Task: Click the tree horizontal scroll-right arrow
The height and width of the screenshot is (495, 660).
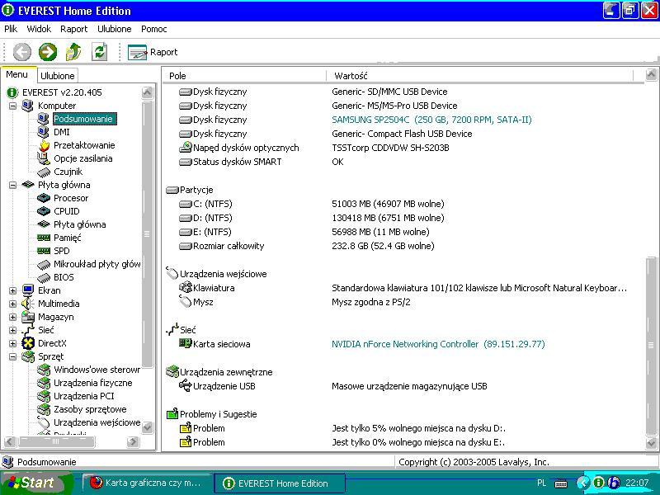Action: click(133, 441)
